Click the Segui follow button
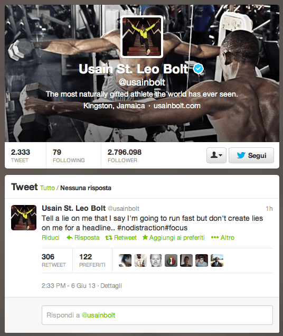Image resolution: width=283 pixels, height=336 pixels. 251,155
